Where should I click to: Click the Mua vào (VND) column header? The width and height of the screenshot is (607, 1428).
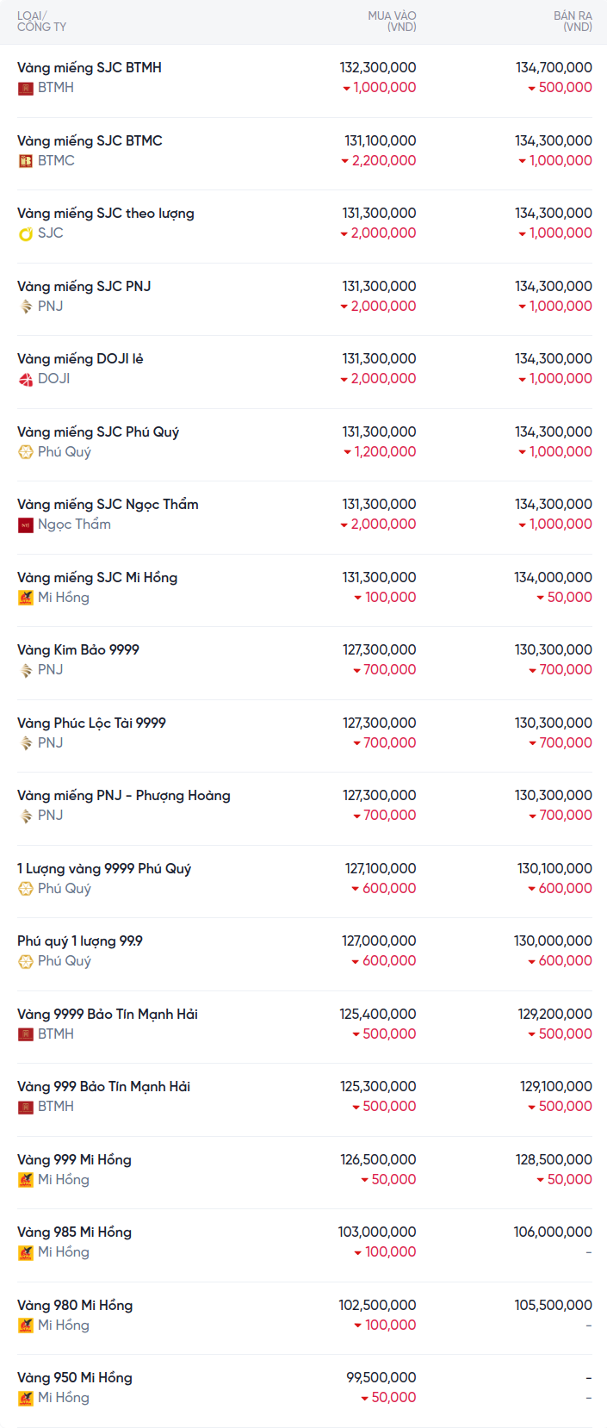click(392, 22)
